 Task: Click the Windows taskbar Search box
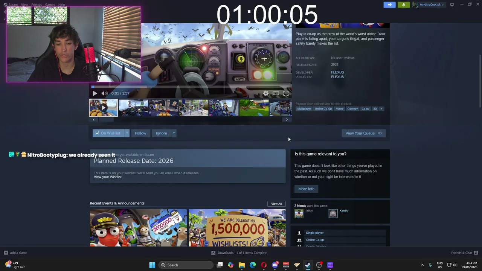click(186, 265)
